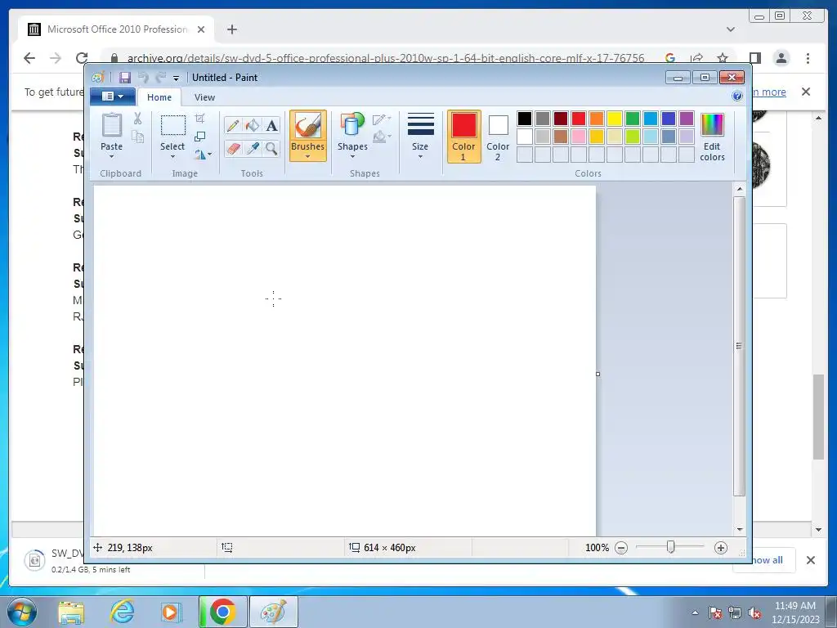Click the Paste clipboard icon
The height and width of the screenshot is (628, 837).
pyautogui.click(x=111, y=125)
